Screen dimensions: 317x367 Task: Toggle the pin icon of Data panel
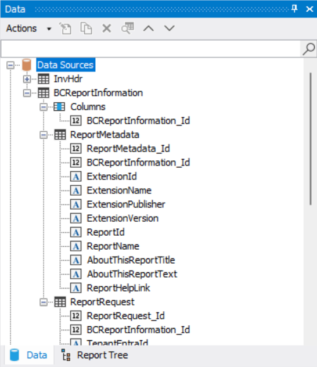[x=294, y=9]
